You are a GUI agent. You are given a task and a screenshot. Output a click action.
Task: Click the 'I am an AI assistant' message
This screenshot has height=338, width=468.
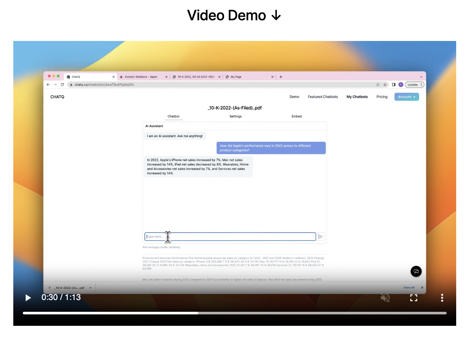175,136
